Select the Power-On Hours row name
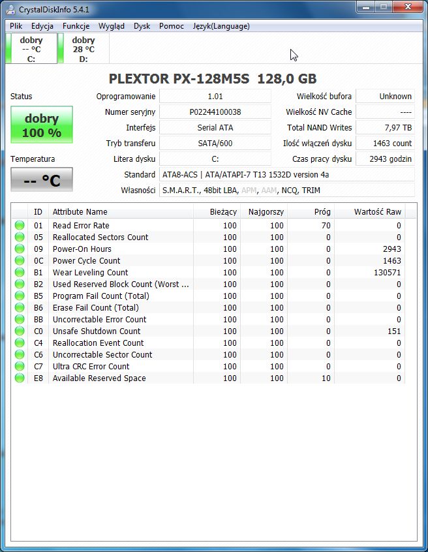This screenshot has width=428, height=552. [82, 249]
